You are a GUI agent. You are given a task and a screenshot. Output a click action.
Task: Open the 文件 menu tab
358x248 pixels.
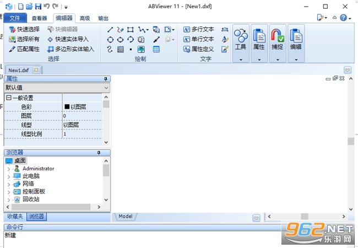(15, 18)
